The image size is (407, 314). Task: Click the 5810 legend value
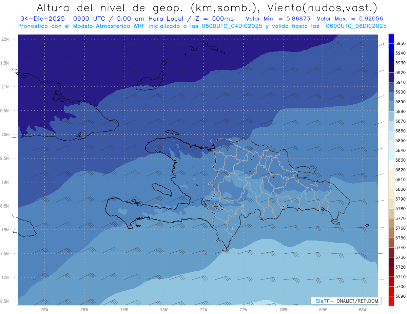coord(401,179)
